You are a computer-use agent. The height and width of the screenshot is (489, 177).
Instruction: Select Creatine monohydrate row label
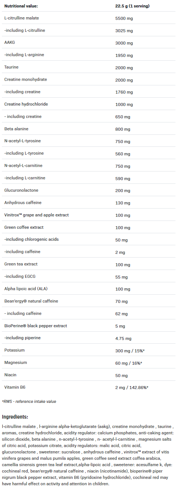coord(25,80)
